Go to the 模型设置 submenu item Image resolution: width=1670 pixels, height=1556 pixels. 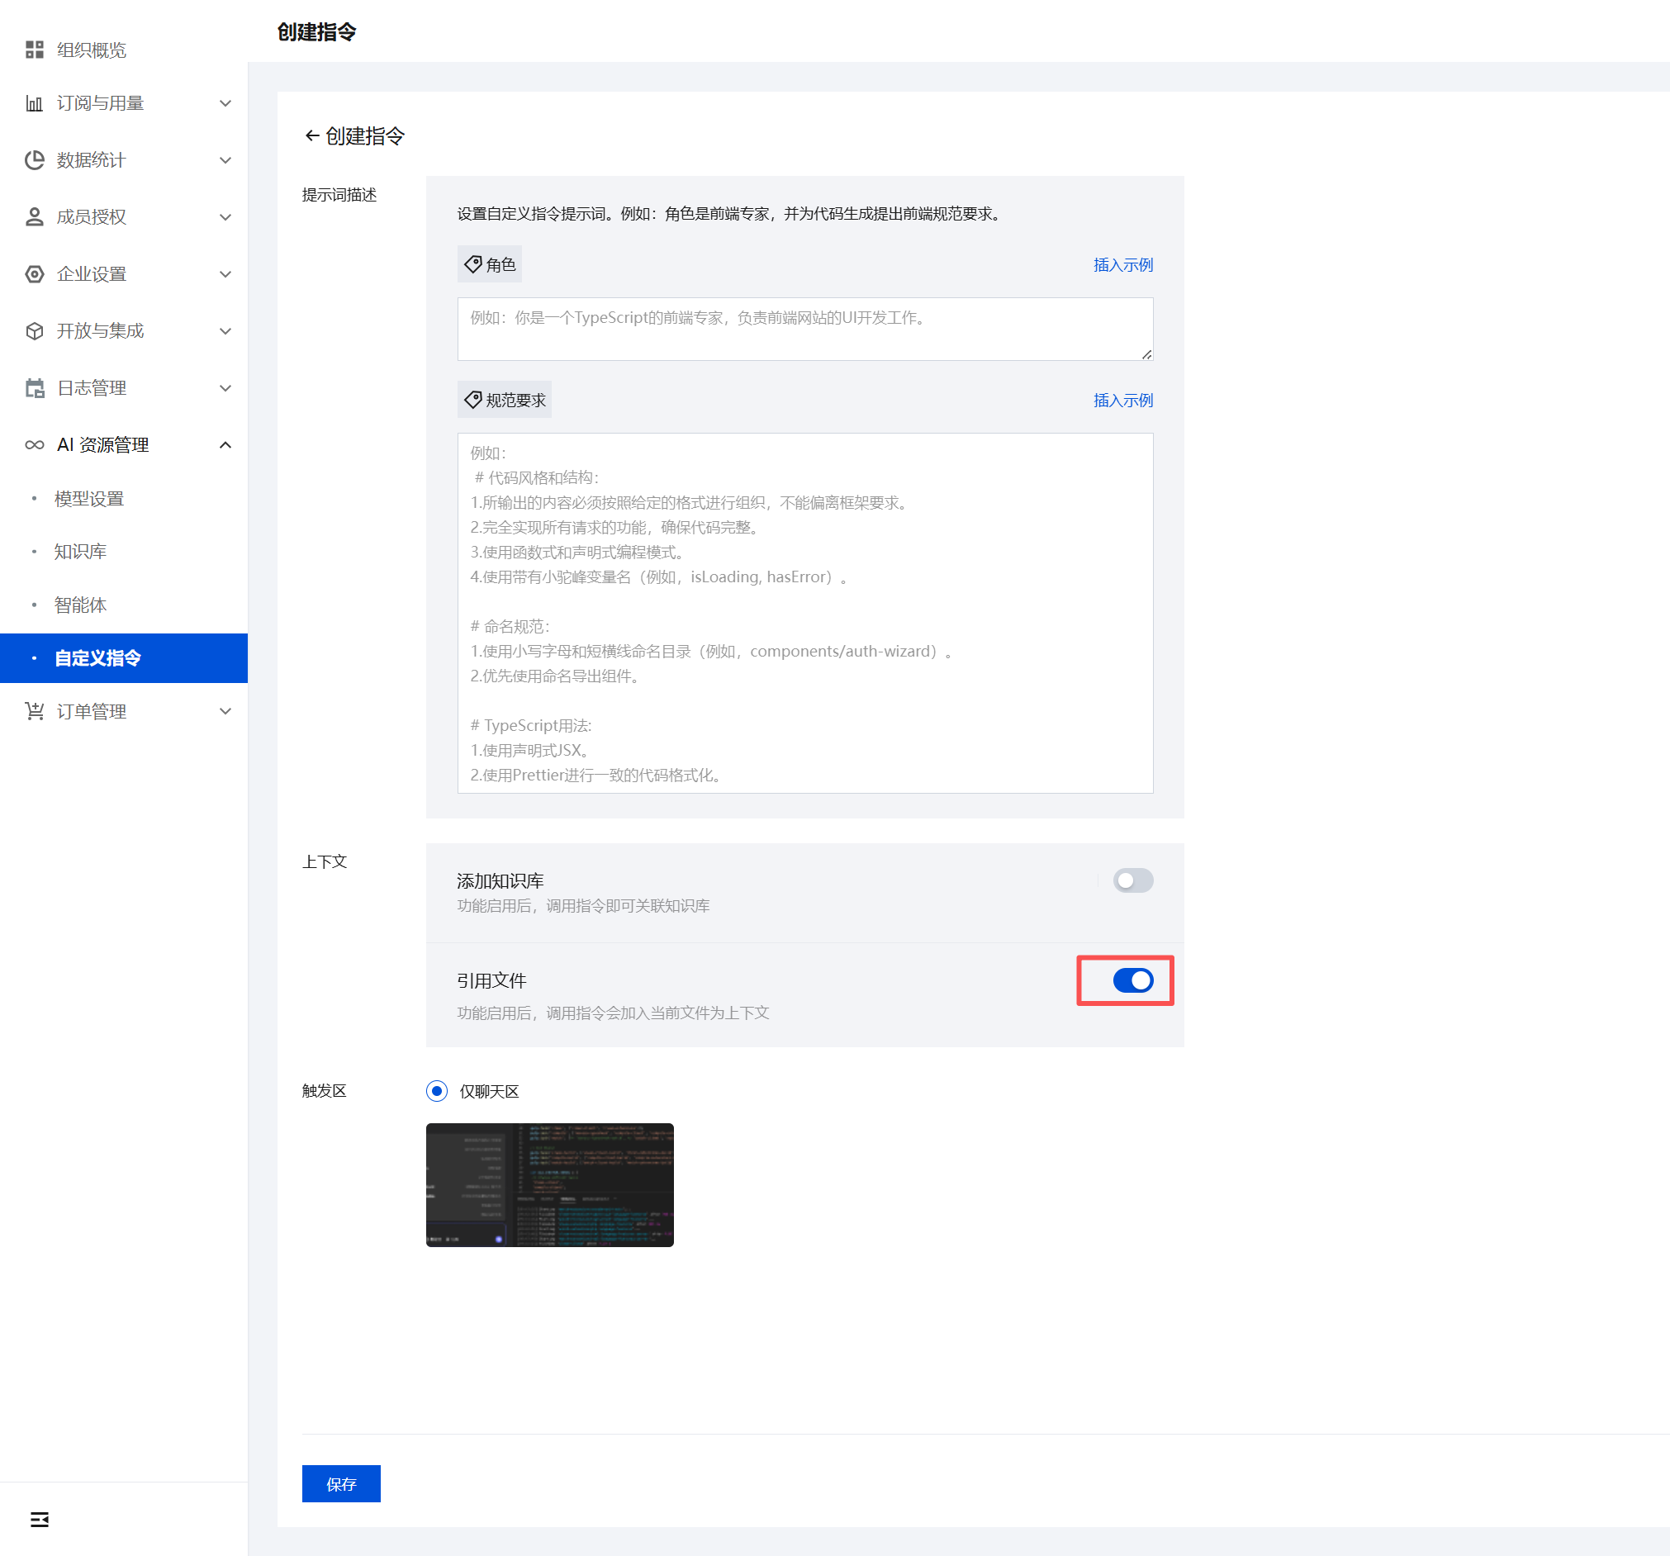click(89, 499)
